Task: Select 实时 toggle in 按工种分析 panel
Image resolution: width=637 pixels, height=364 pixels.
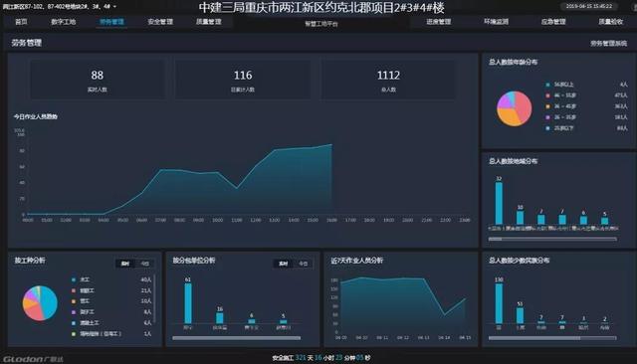Action: click(x=125, y=264)
